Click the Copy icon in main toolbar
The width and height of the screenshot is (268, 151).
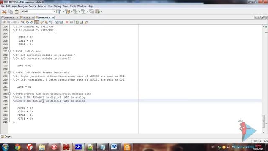[x=10, y=11]
